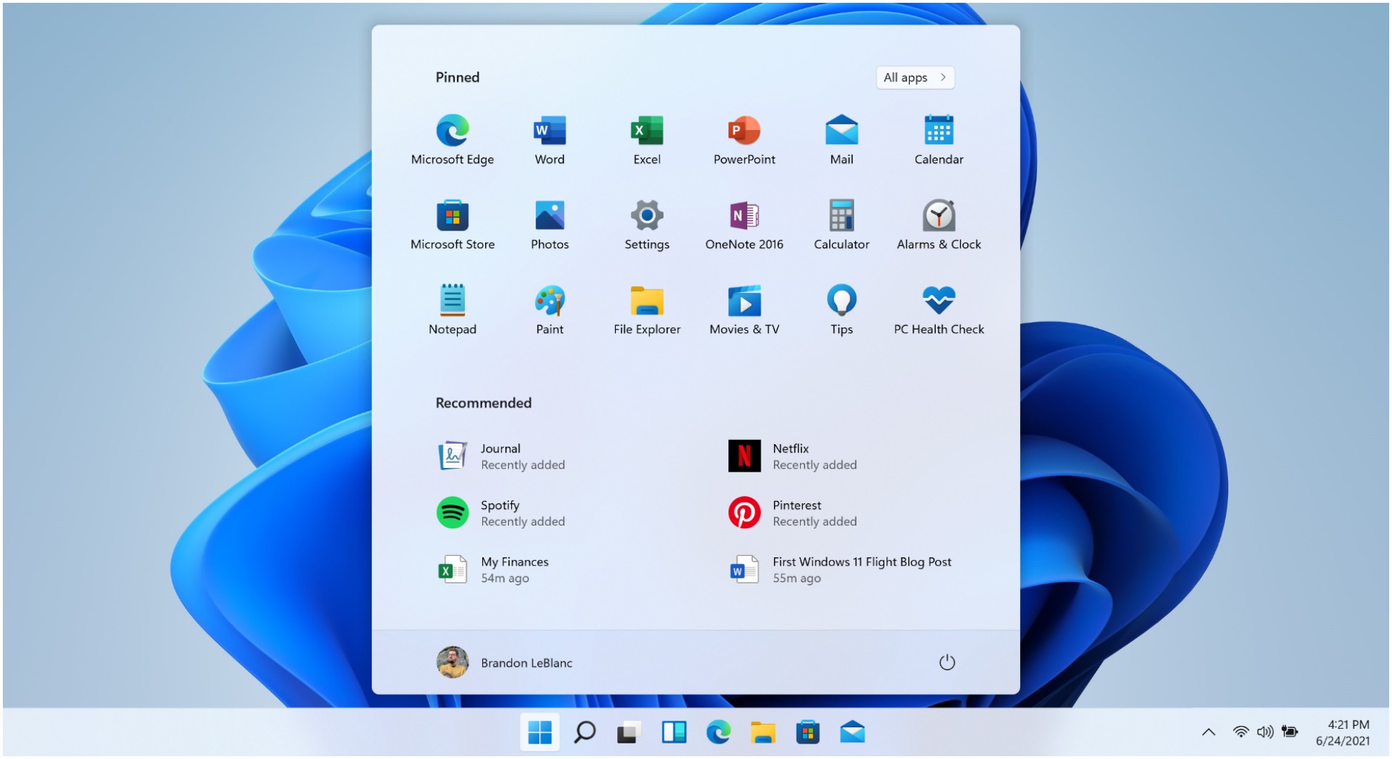Click the taskbar Search icon
Viewport: 1392px width, 759px height.
[584, 732]
